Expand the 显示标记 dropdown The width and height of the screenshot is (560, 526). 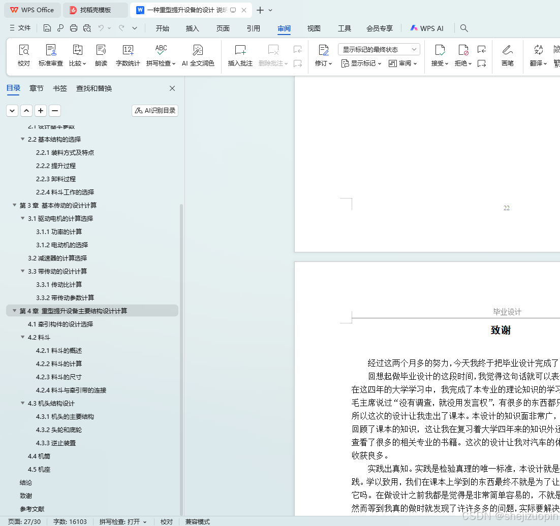361,63
